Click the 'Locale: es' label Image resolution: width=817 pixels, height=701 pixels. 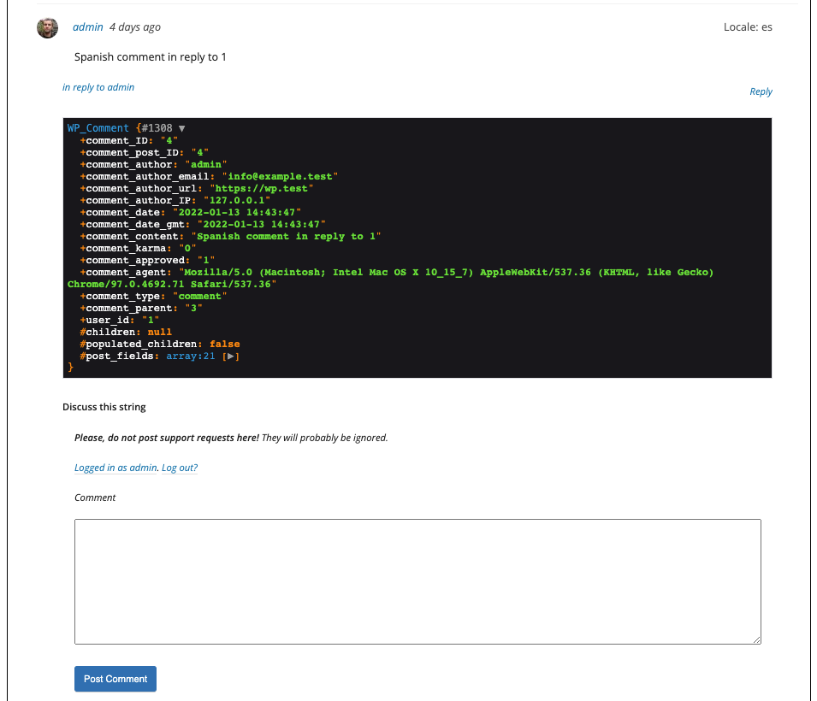click(748, 27)
